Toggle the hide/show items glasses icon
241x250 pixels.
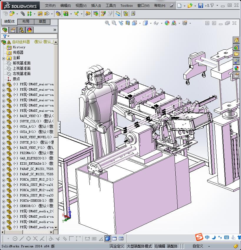coord(156,23)
